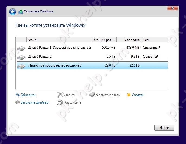This screenshot has width=186, height=144.
Task: Click the Создать link
Action: click(x=138, y=95)
